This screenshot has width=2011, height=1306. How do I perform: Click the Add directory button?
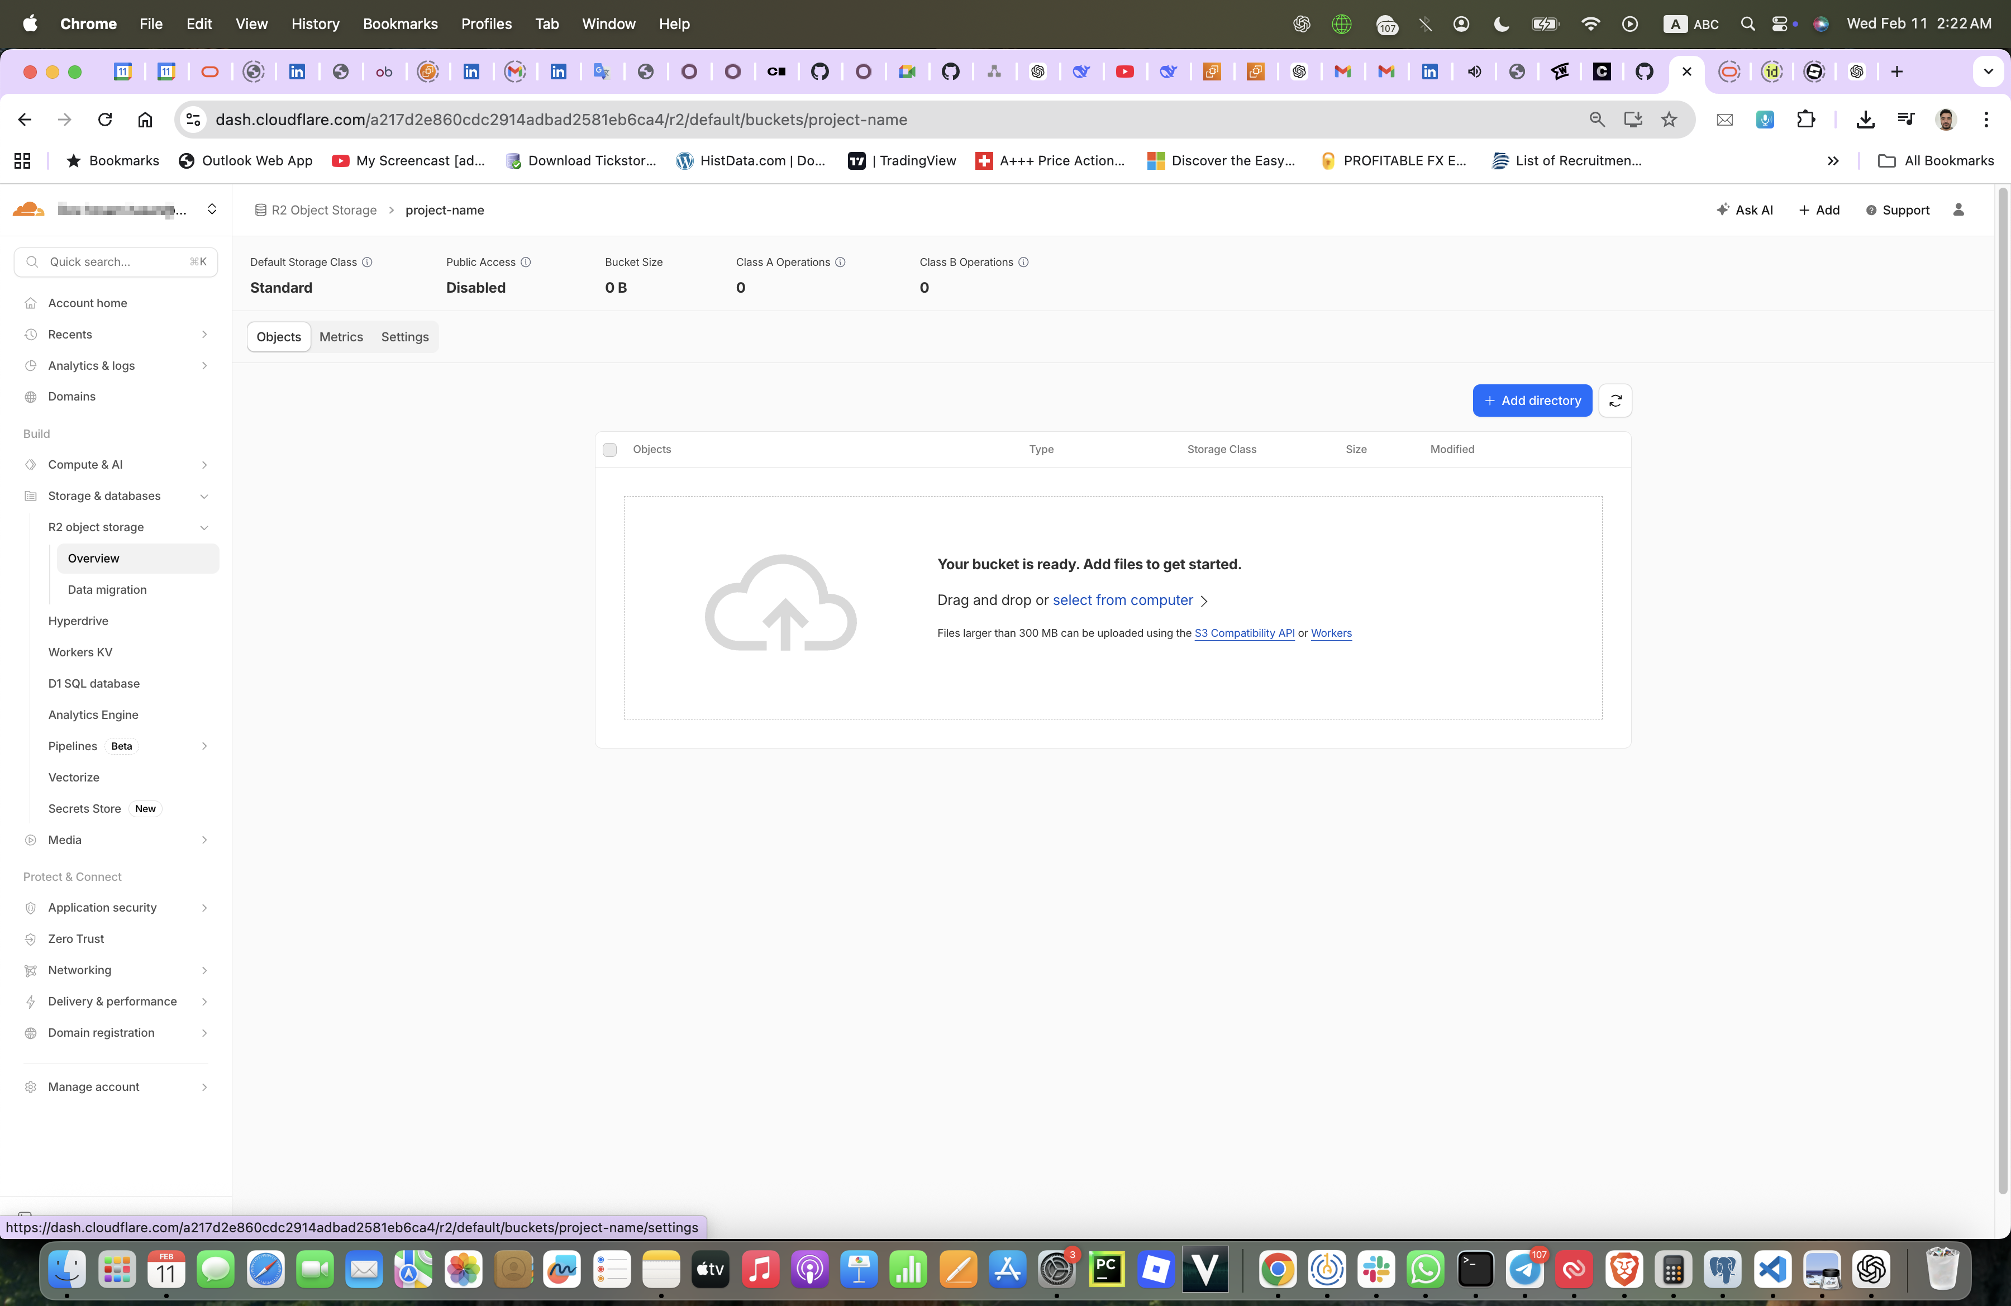point(1532,401)
